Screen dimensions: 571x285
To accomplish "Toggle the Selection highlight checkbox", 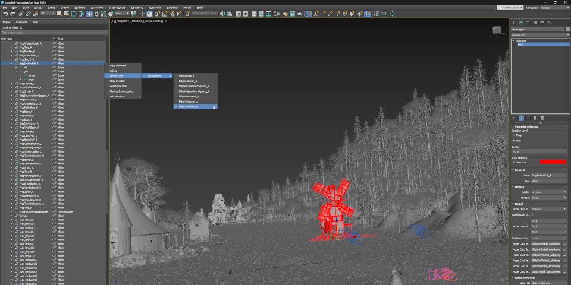I will click(x=513, y=161).
